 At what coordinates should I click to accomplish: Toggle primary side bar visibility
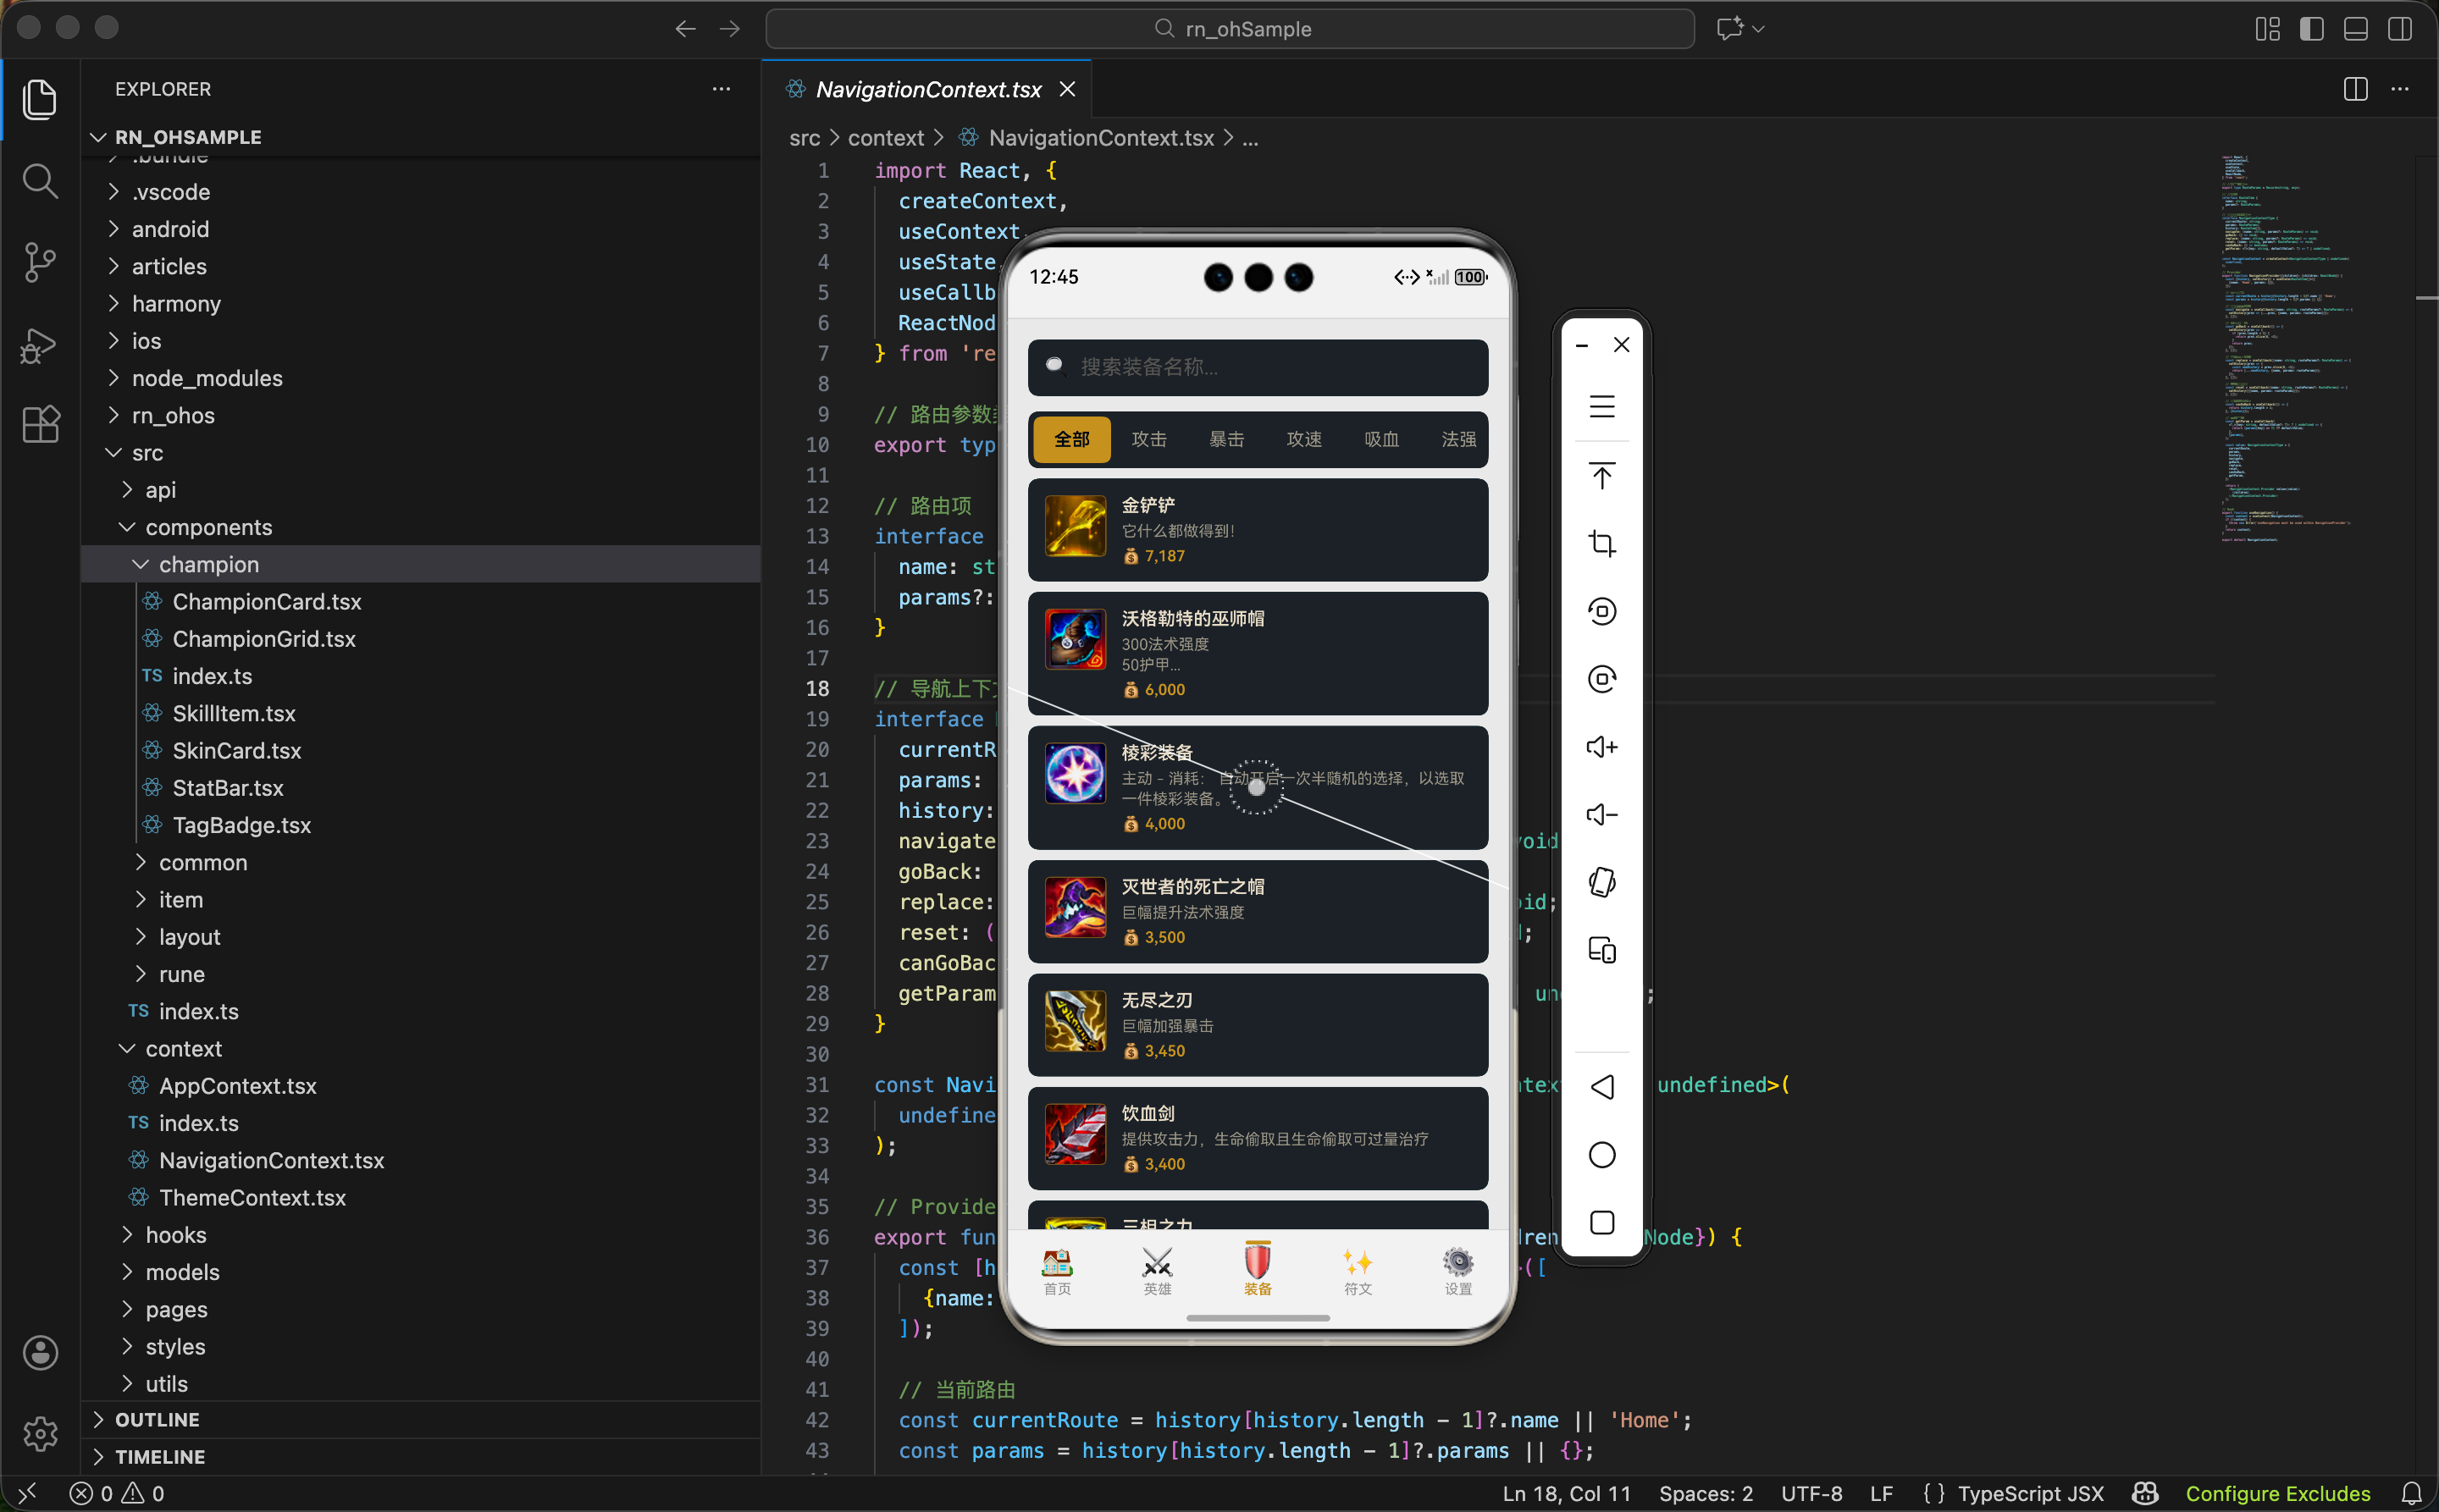pyautogui.click(x=2311, y=29)
